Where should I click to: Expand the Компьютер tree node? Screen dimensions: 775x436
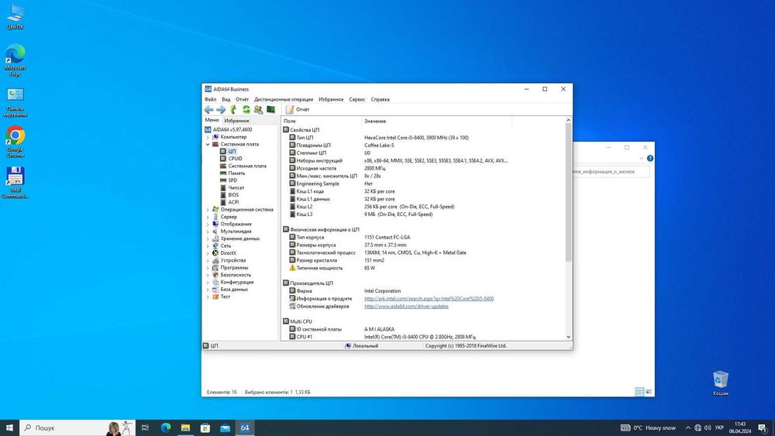coord(208,137)
